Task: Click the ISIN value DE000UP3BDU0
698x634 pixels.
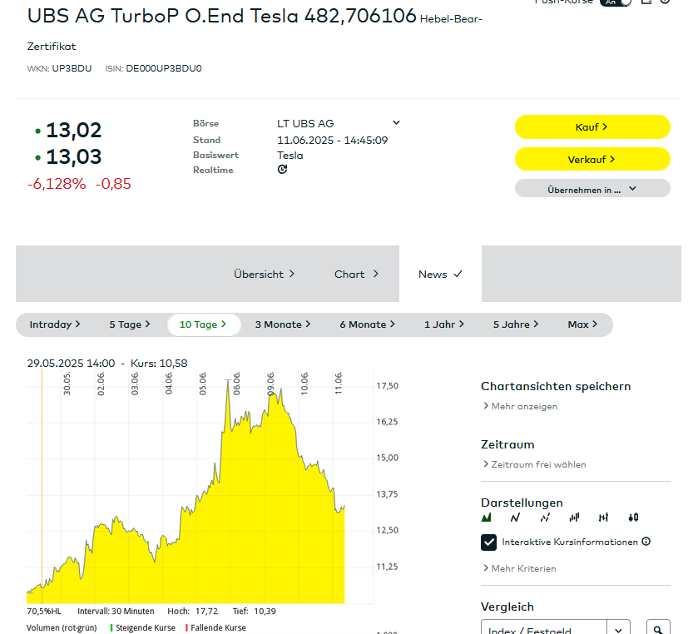Action: point(164,68)
